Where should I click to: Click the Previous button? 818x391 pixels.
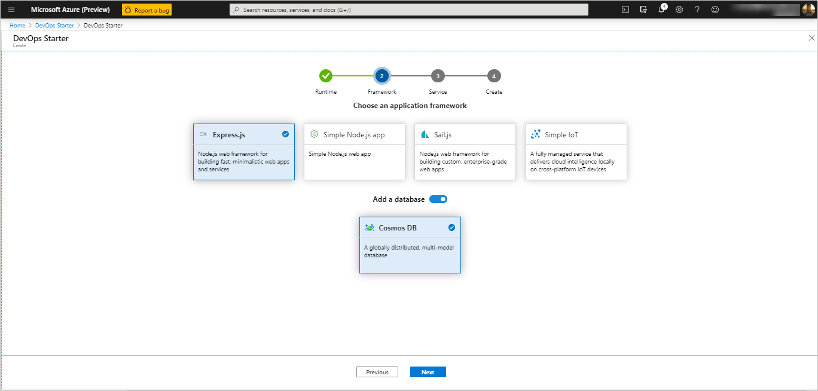click(377, 371)
